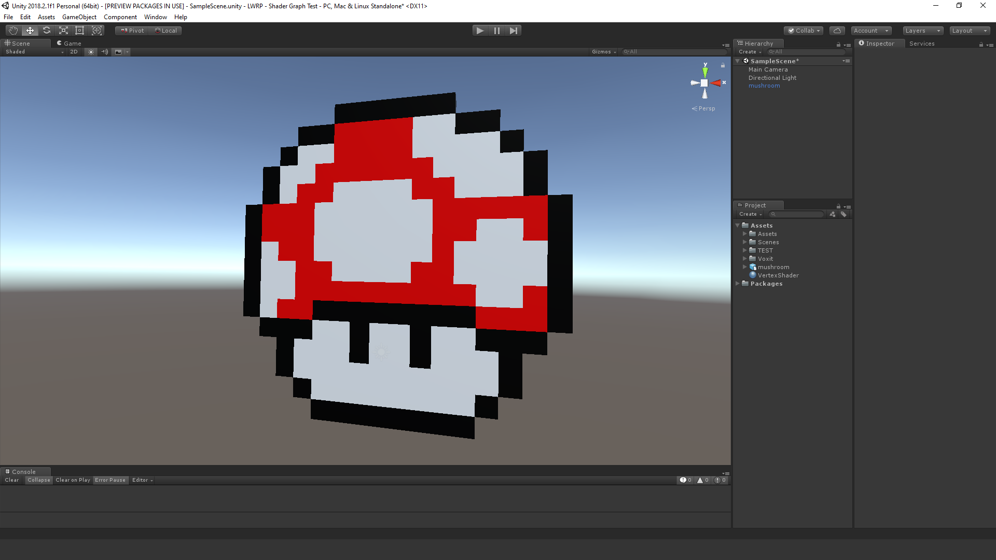Clear the Console

pyautogui.click(x=12, y=480)
